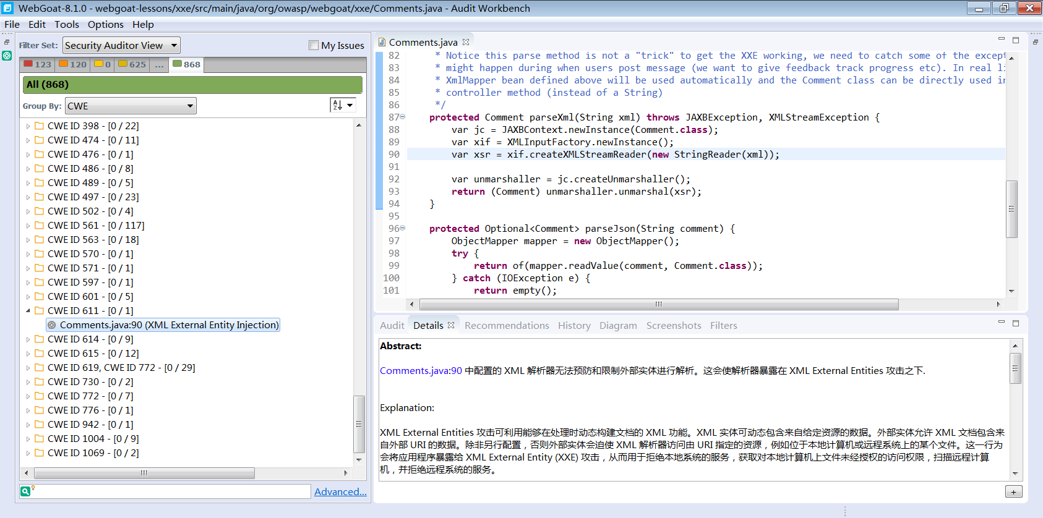Switch to the Diagram tab
The height and width of the screenshot is (518, 1043).
pyautogui.click(x=618, y=325)
